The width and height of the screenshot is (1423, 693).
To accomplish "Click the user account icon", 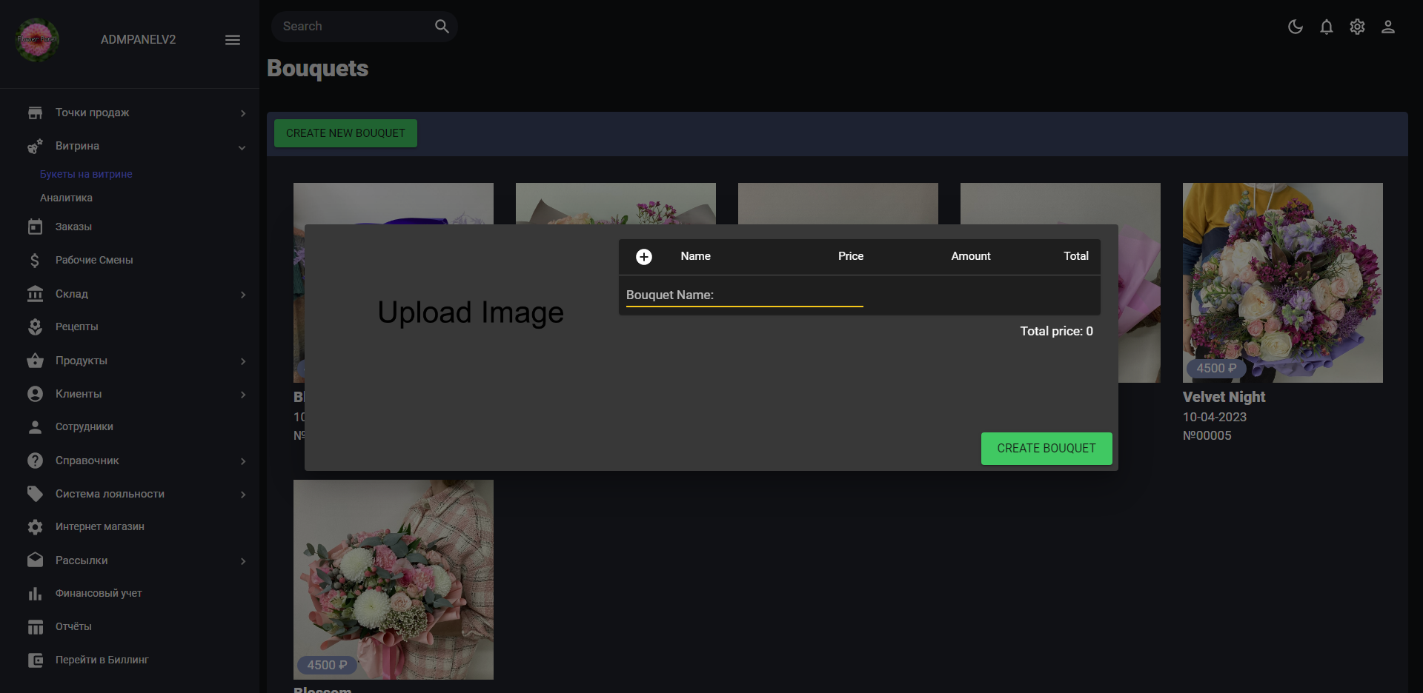I will coord(1388,27).
